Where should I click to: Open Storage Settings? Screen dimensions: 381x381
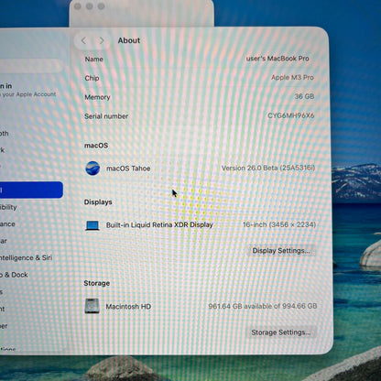280,332
